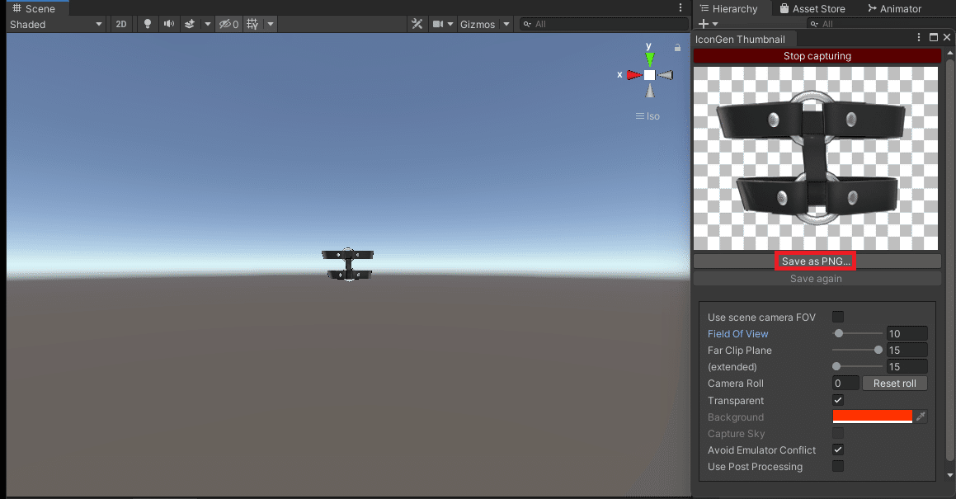Click the harness thumbnail preview image
The height and width of the screenshot is (499, 956).
[816, 158]
